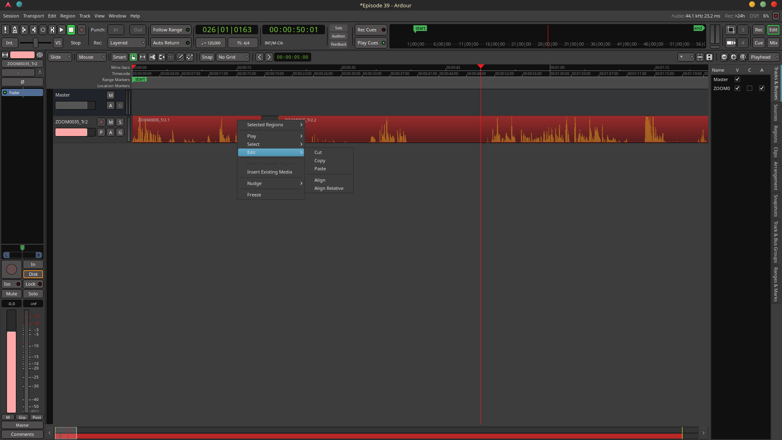782x440 pixels.
Task: Click the MIDI panic exclamation icon
Action: 5,30
